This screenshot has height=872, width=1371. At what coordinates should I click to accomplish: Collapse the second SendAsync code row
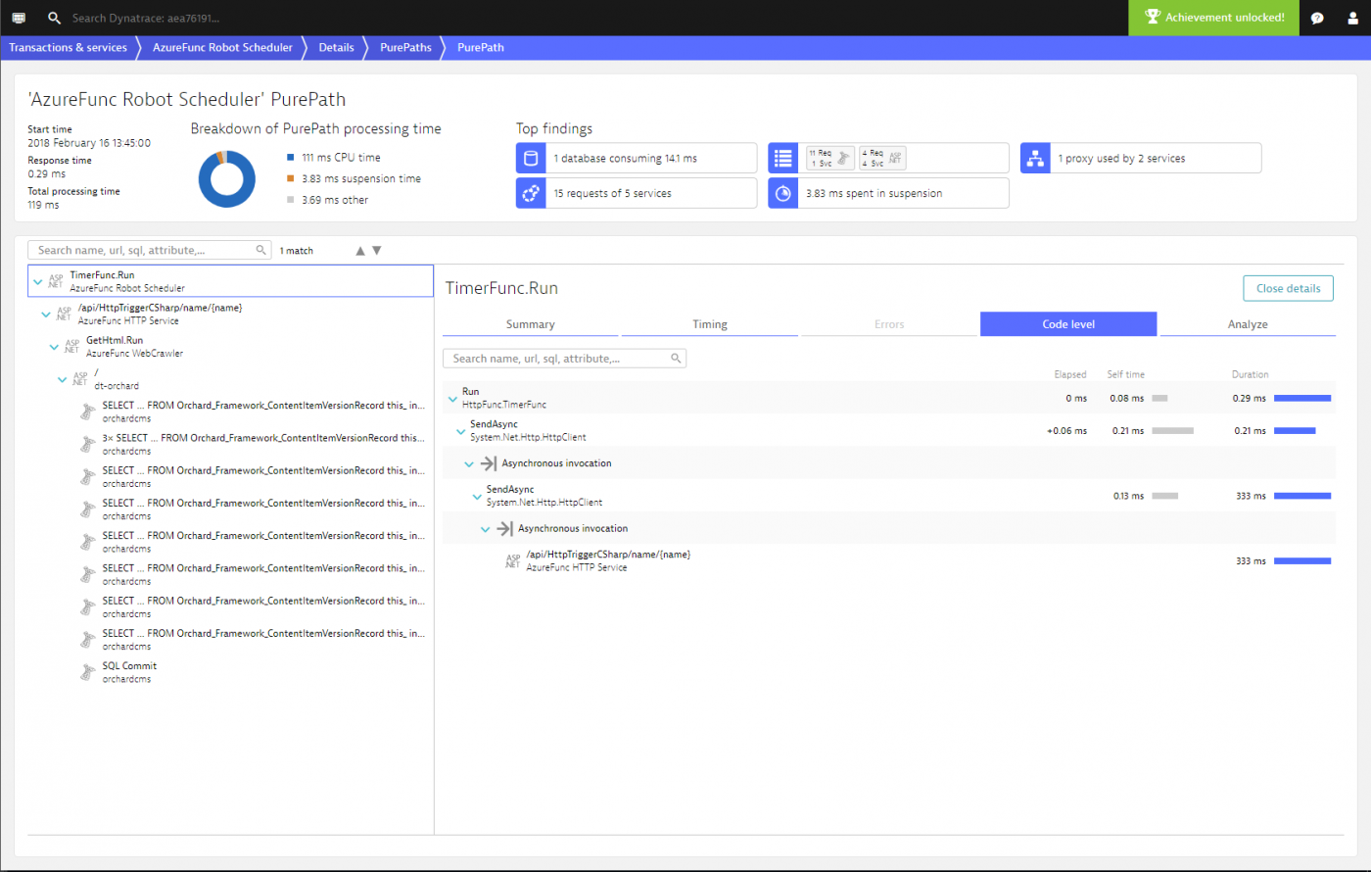tap(476, 496)
